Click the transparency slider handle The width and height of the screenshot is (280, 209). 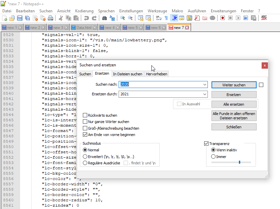tap(240, 162)
